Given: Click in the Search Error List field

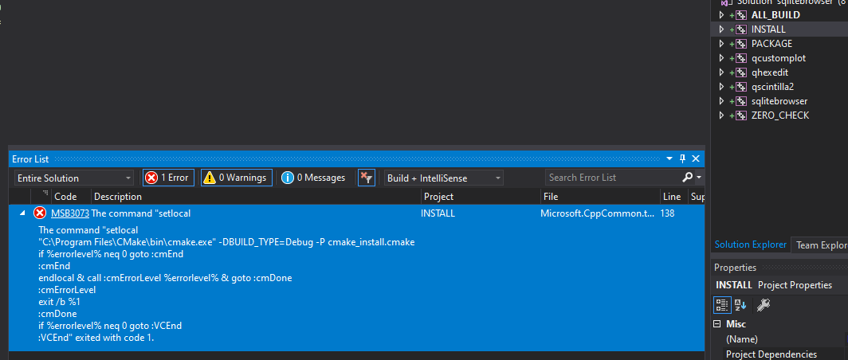Looking at the screenshot, I should click(612, 178).
